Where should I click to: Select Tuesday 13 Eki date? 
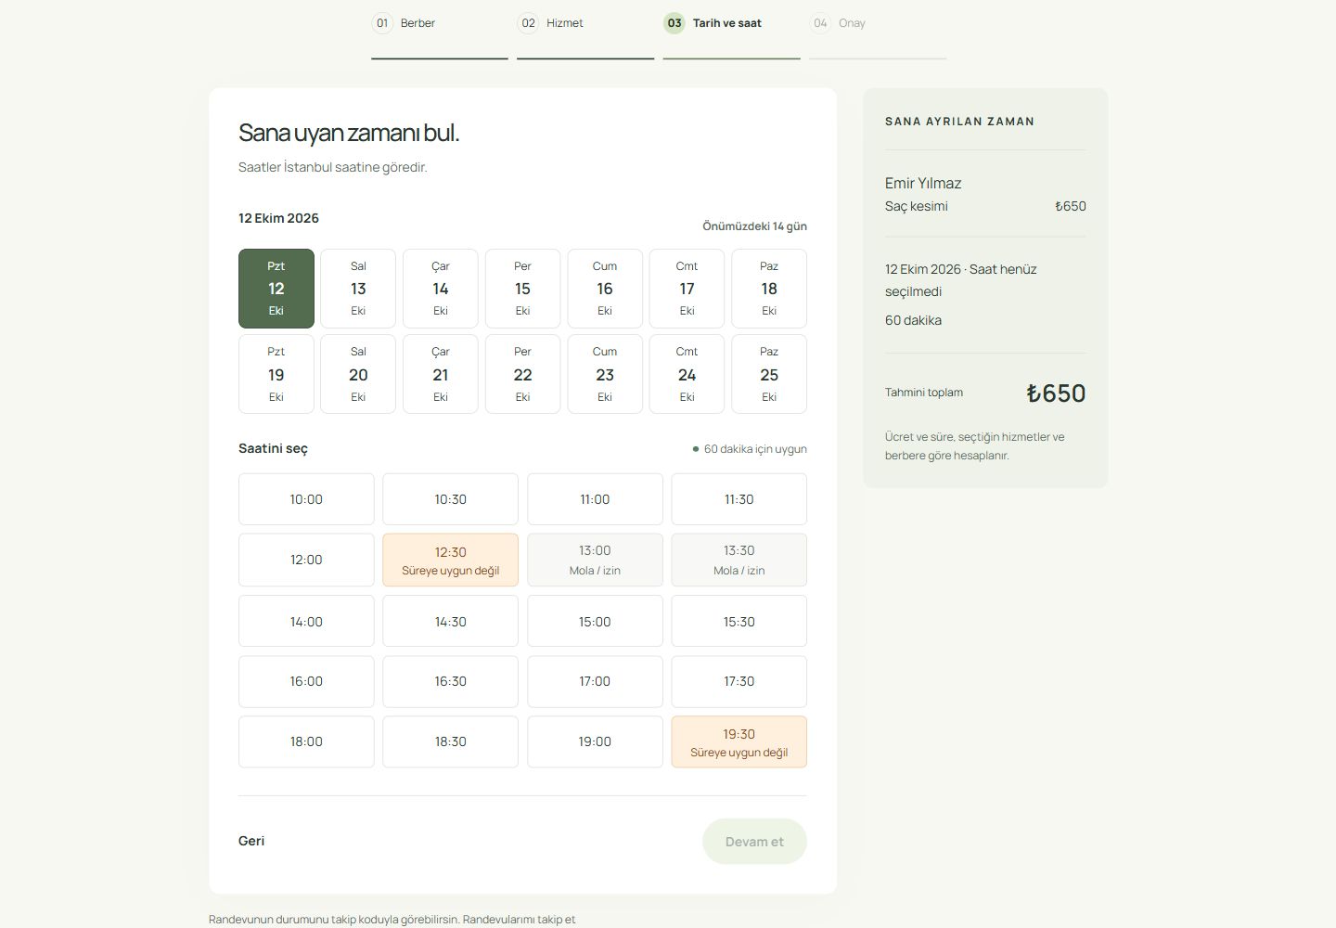[x=358, y=289]
